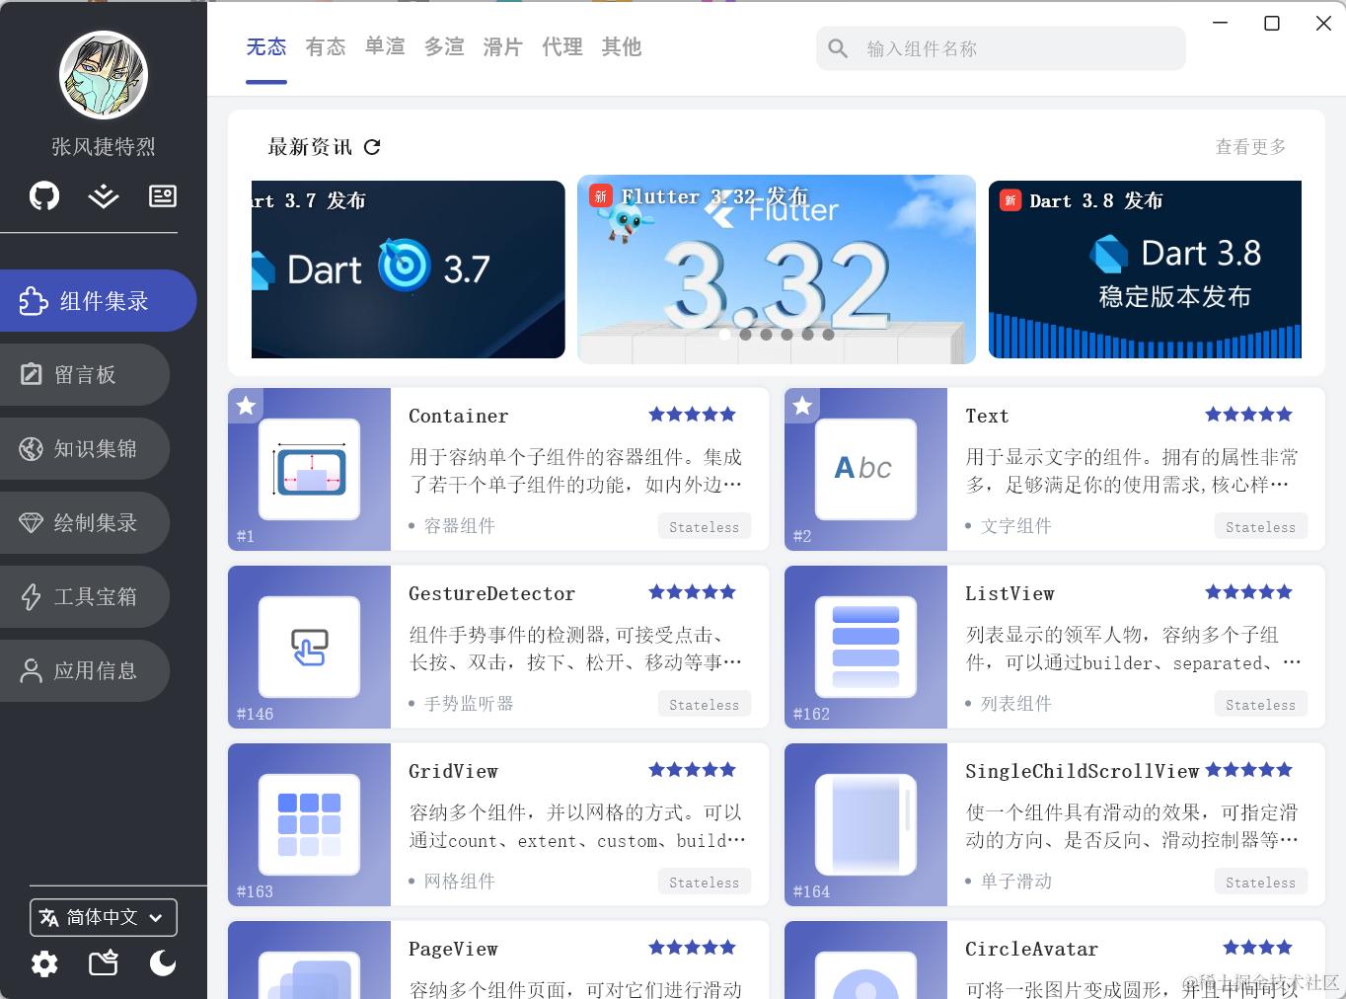Open the PageView component title

pos(453,949)
